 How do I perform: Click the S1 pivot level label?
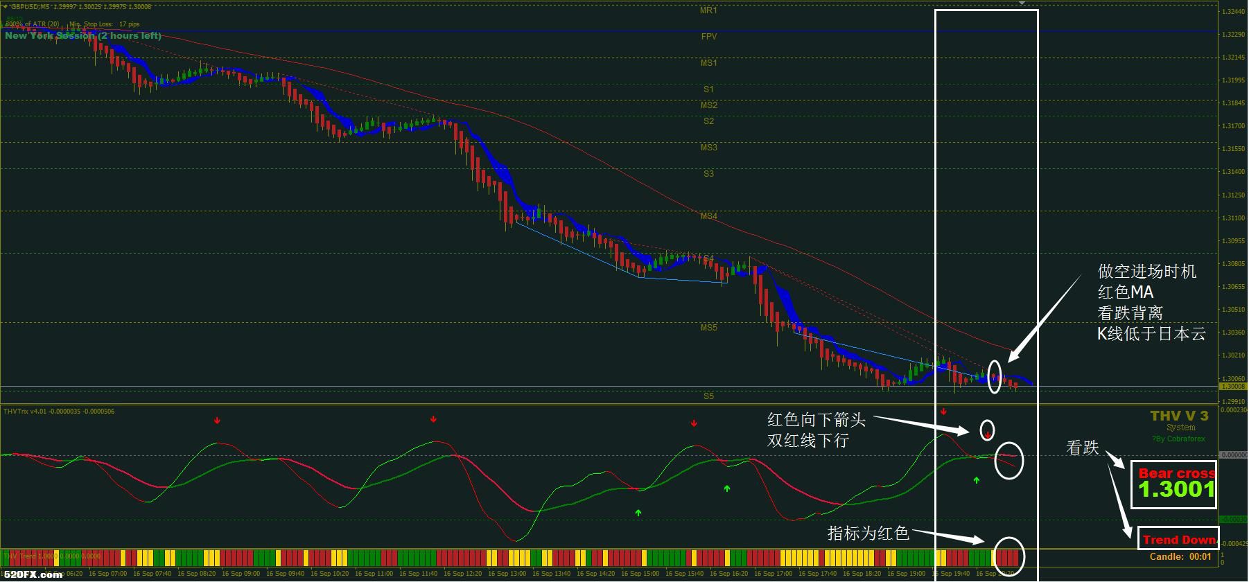coord(708,89)
